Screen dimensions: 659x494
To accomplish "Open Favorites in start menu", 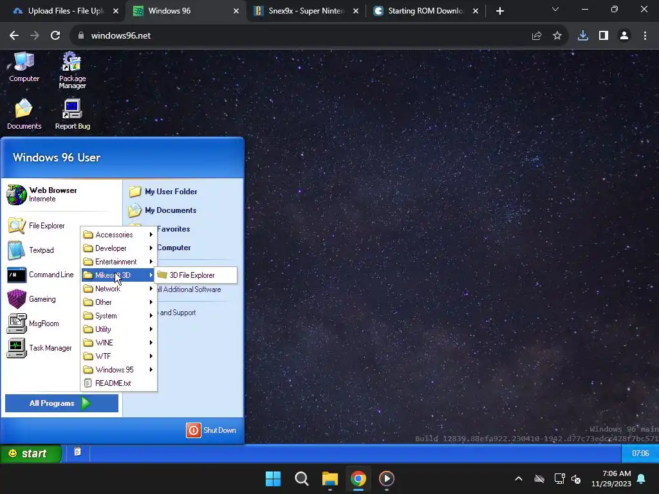I will [x=173, y=229].
